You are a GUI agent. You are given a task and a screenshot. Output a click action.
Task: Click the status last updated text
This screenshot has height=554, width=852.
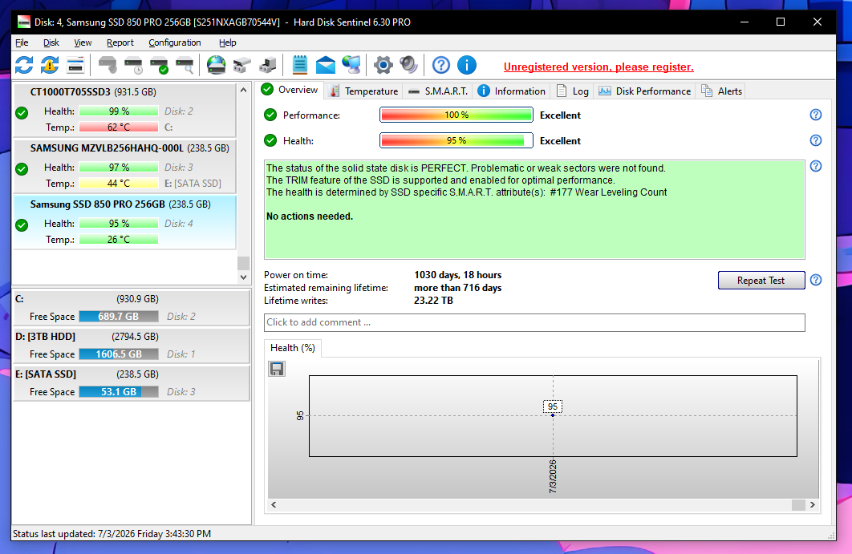tap(112, 534)
